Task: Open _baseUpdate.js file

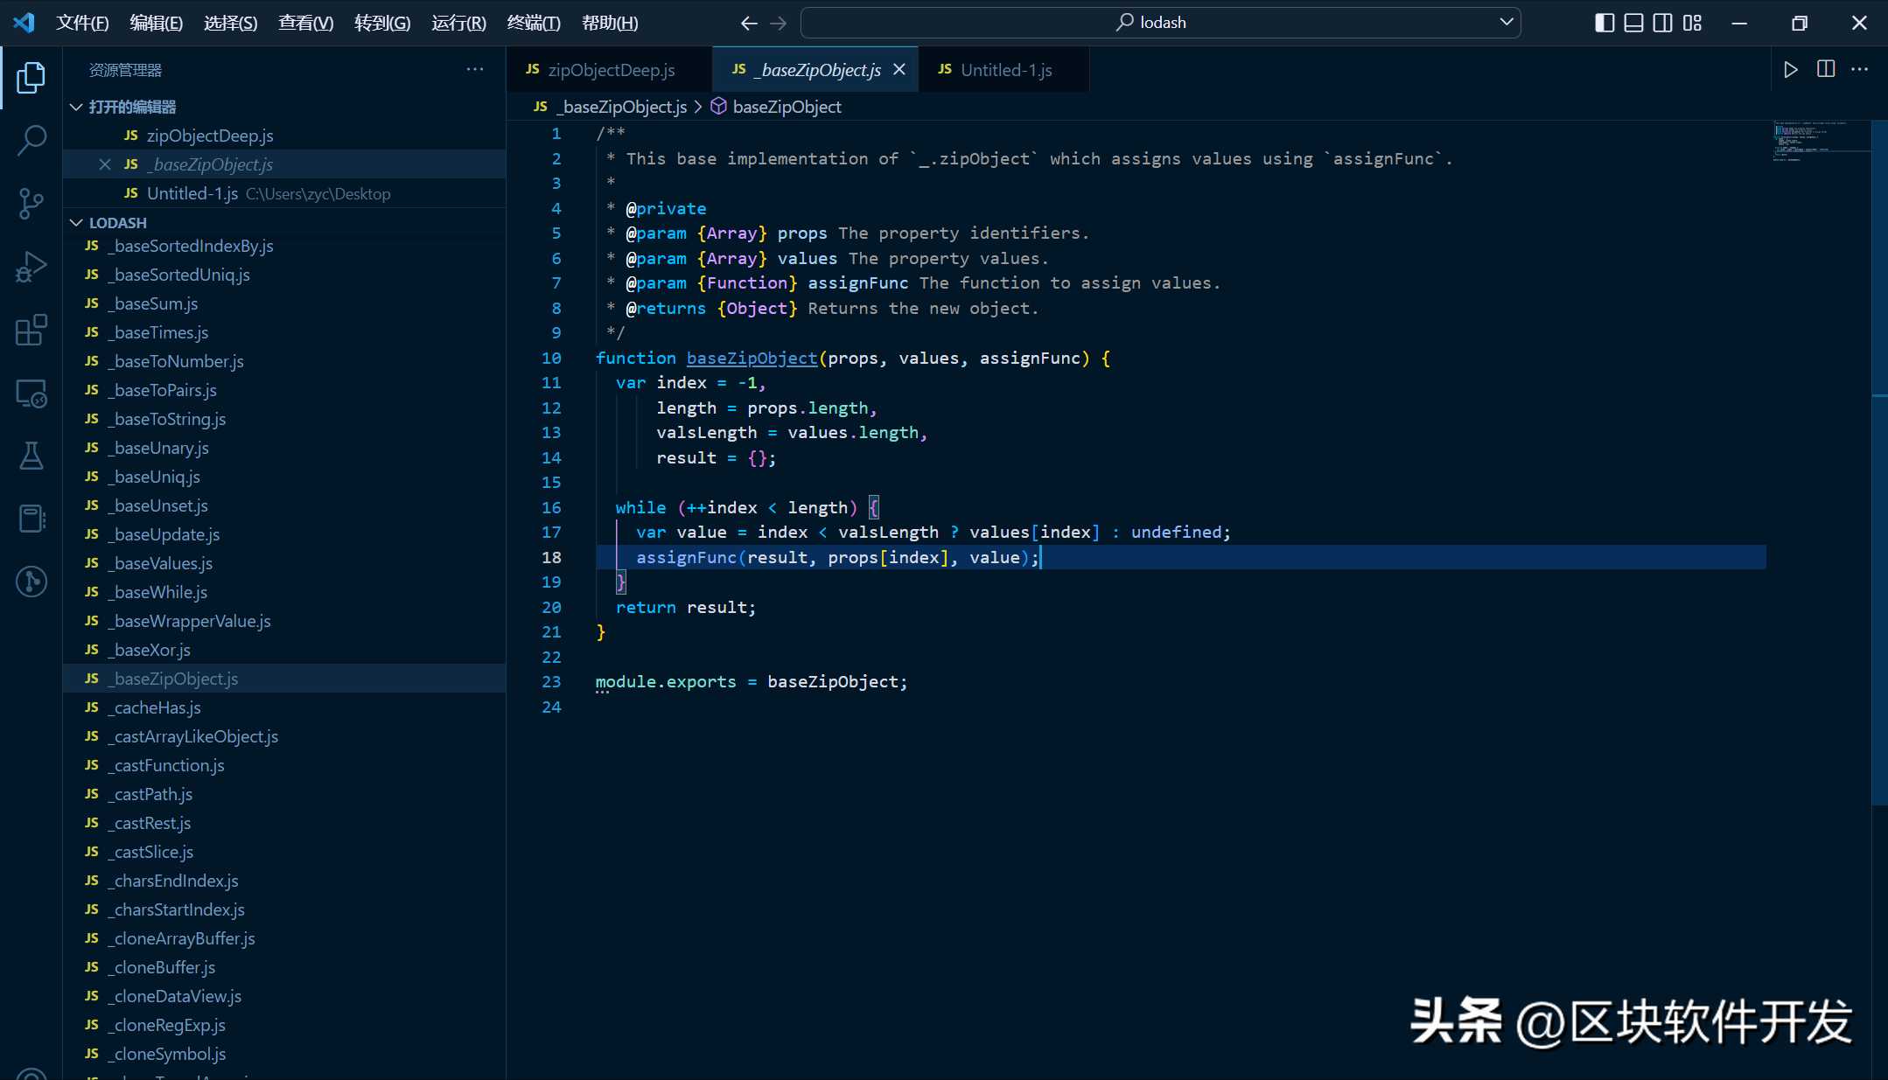Action: 284,534
